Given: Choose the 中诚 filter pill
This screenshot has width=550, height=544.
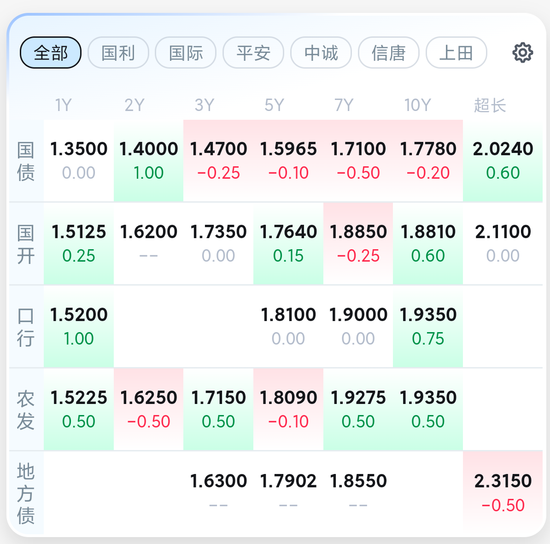Looking at the screenshot, I should [321, 53].
